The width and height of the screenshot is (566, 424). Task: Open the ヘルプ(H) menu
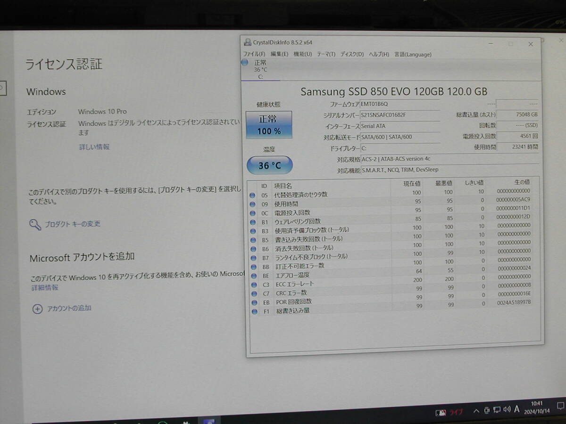[379, 54]
